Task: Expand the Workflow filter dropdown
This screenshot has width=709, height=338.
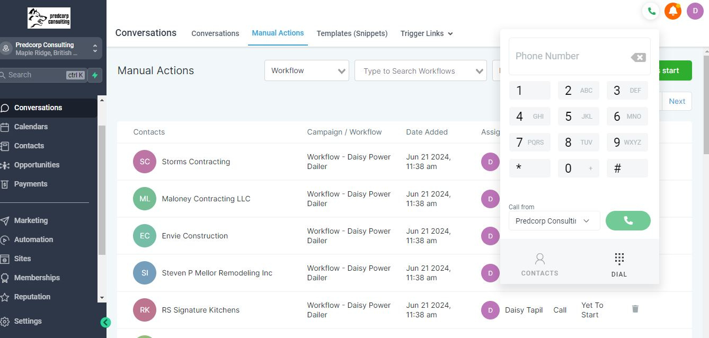Action: coord(306,71)
